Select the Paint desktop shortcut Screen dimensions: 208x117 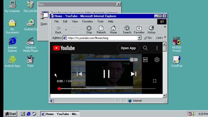click(30, 61)
